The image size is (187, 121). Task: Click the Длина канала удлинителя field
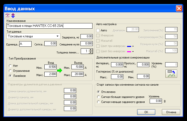pos(70,90)
